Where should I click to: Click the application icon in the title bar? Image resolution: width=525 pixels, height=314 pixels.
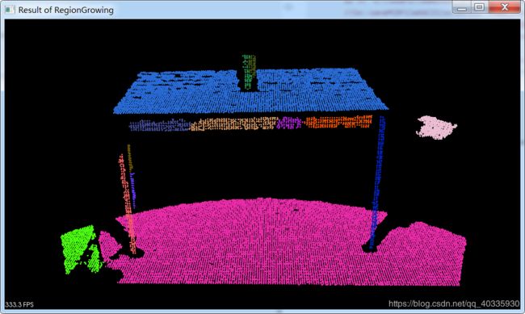[x=10, y=10]
